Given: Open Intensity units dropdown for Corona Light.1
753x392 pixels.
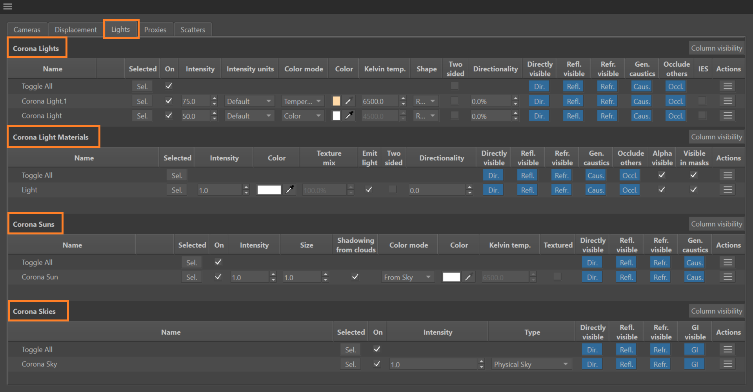Looking at the screenshot, I should pyautogui.click(x=249, y=101).
